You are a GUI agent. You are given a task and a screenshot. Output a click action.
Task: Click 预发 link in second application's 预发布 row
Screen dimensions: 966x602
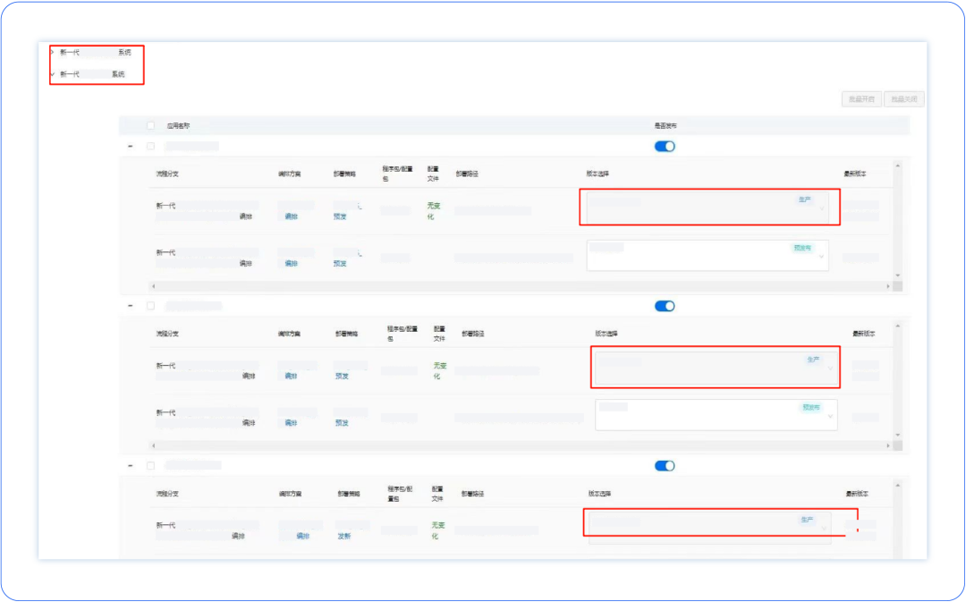342,423
